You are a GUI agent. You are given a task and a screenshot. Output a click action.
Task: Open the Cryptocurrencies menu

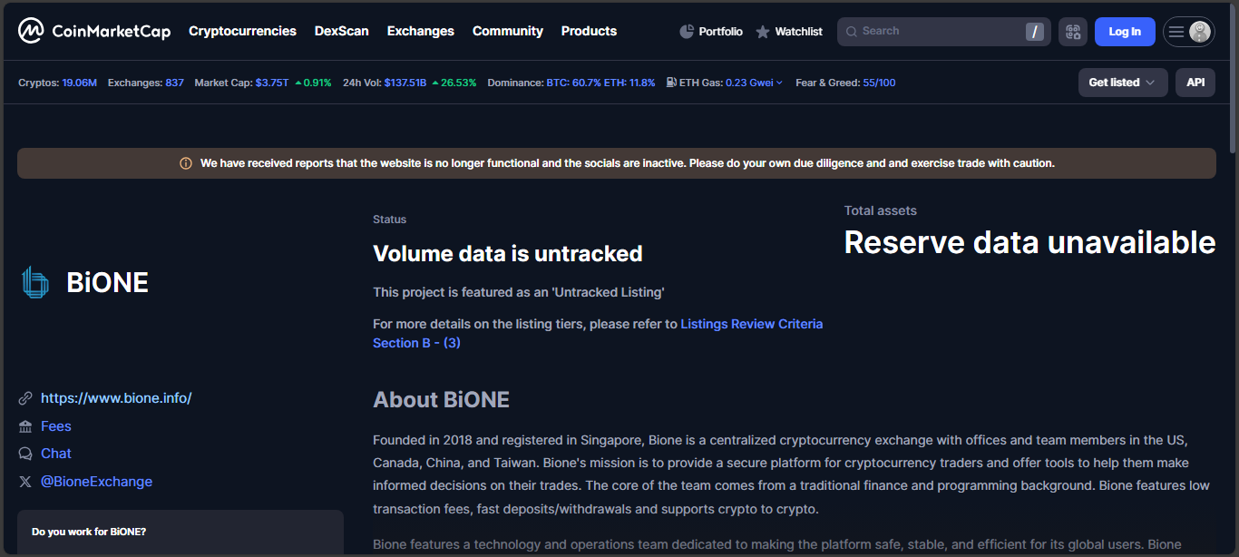pyautogui.click(x=242, y=31)
